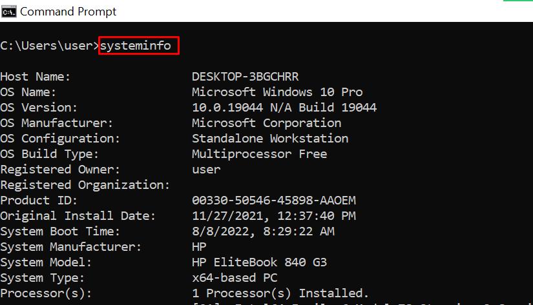Click the highlighted systeminfo command

138,46
